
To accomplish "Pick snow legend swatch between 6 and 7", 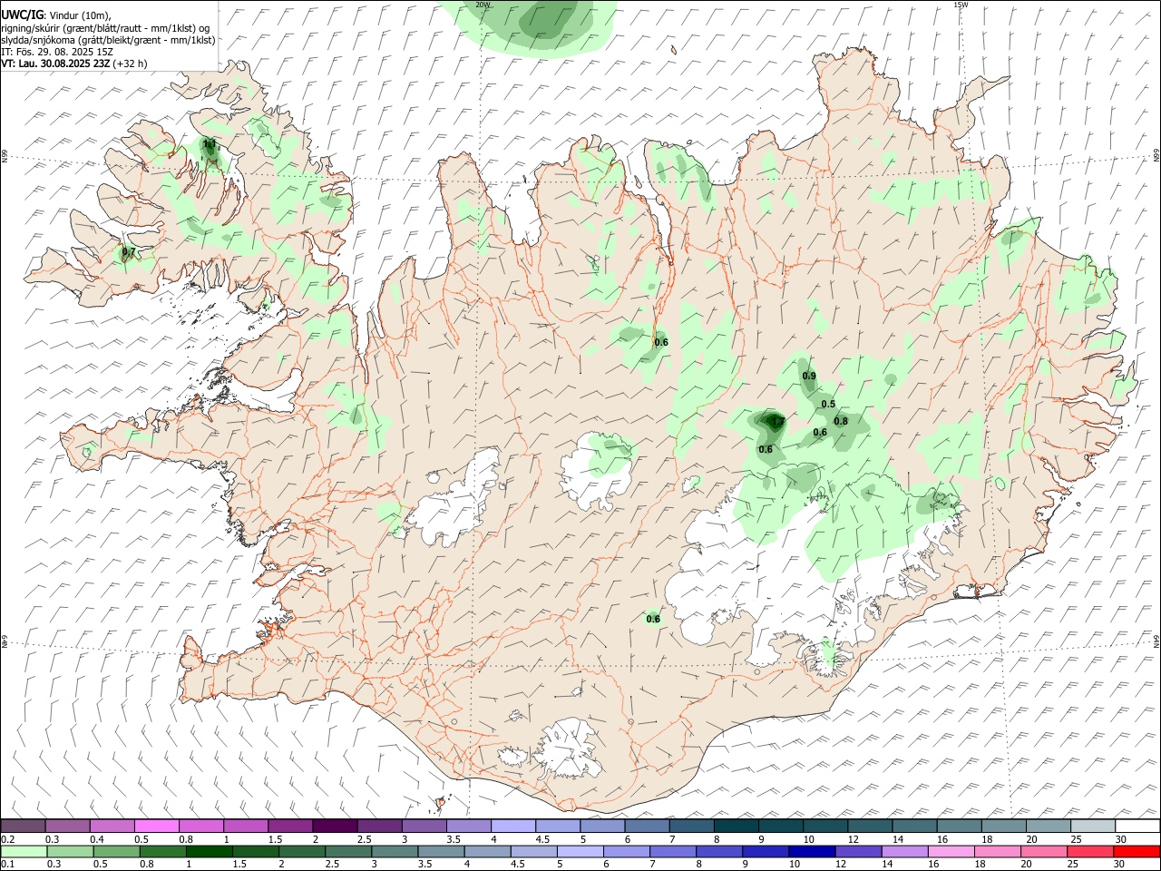I will (647, 827).
